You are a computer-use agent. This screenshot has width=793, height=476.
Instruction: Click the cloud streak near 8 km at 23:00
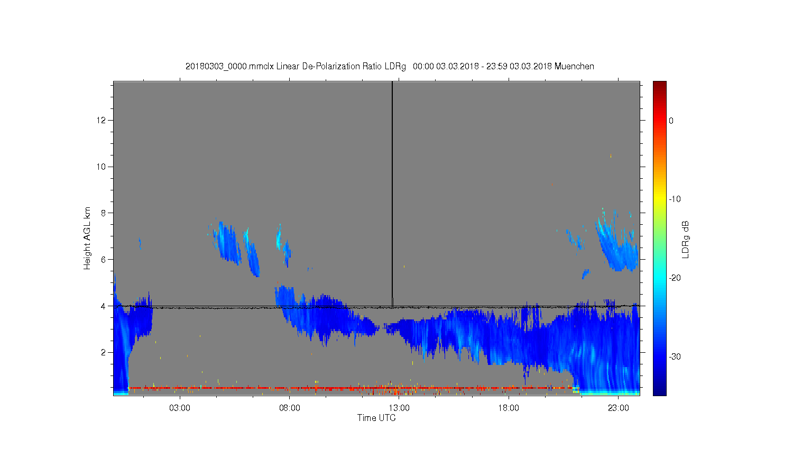616,242
